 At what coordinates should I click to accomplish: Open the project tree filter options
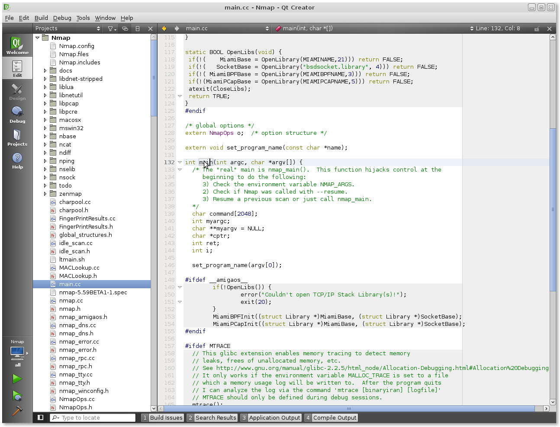click(112, 29)
